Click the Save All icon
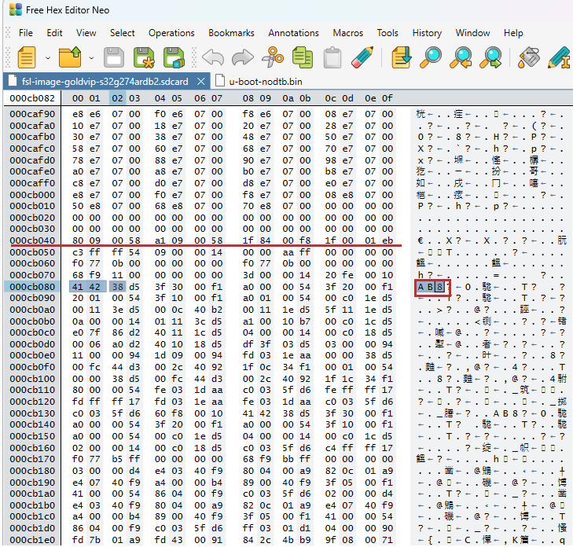Screen dimensions: 573x547 click(x=174, y=57)
